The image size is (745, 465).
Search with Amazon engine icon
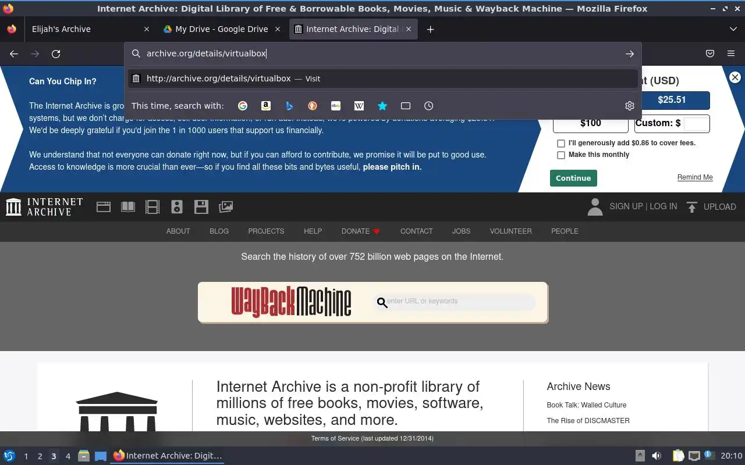coord(266,106)
